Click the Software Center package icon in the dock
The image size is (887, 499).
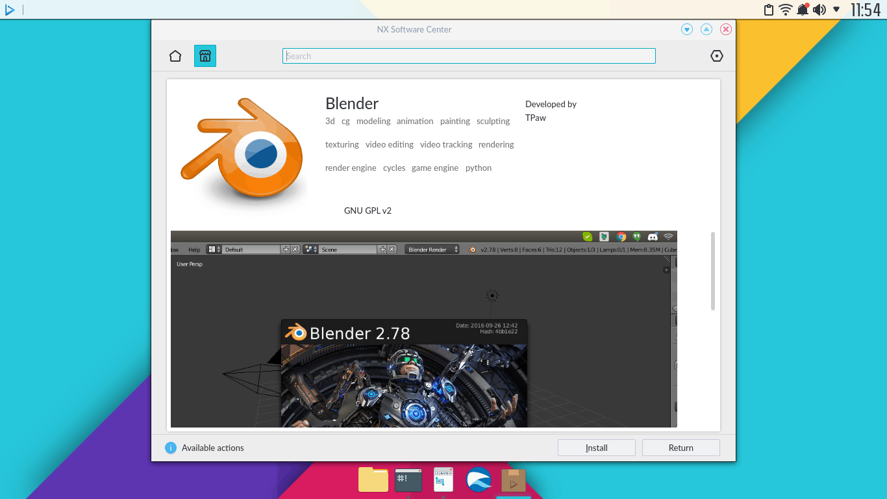tap(514, 480)
